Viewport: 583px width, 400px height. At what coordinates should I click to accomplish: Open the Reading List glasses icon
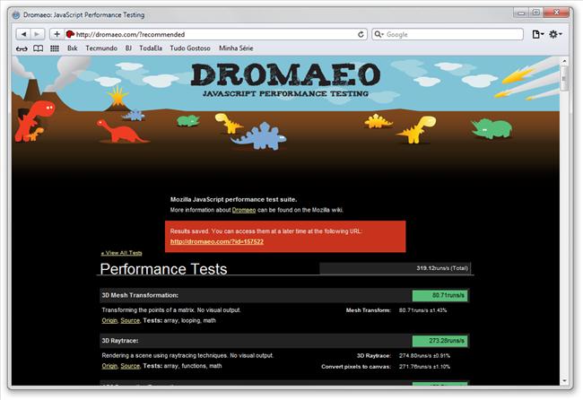(x=22, y=48)
